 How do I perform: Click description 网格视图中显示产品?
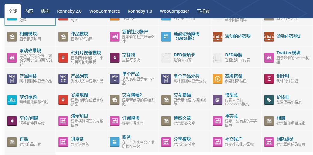point(36,81)
